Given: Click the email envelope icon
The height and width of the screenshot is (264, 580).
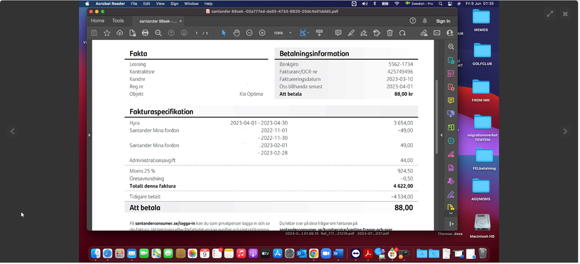Looking at the screenshot, I should [x=437, y=33].
